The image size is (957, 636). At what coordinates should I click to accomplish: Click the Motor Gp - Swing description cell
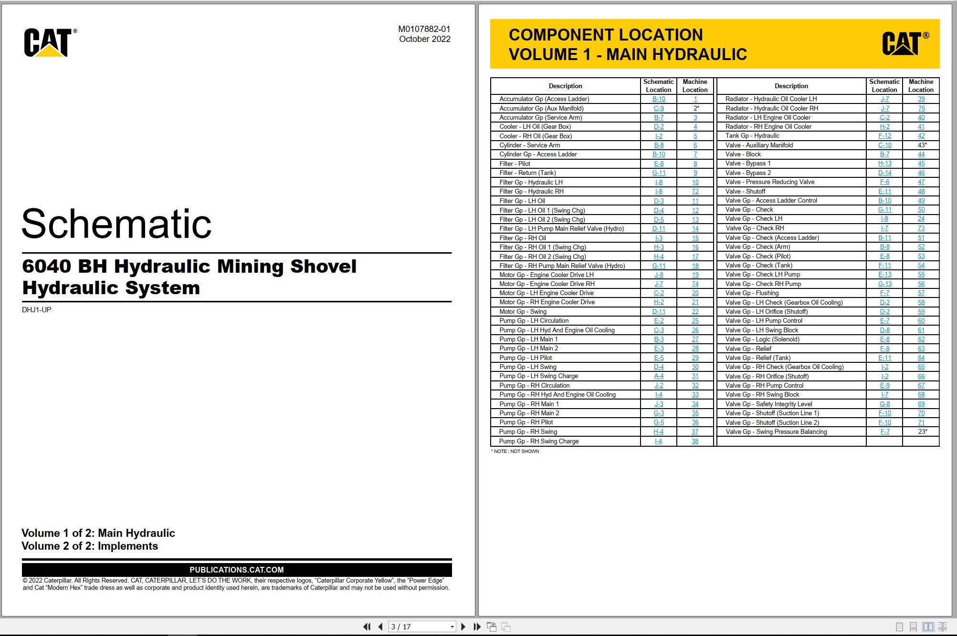pyautogui.click(x=566, y=311)
